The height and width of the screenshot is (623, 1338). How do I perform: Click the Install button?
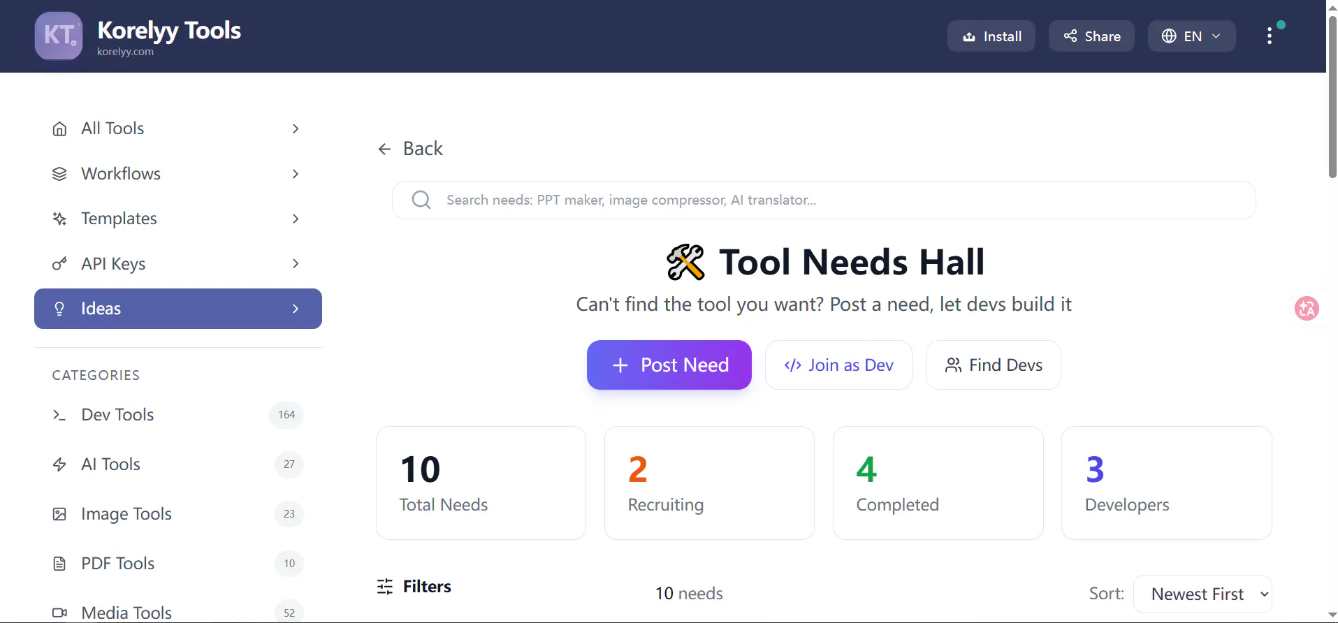[x=991, y=36]
